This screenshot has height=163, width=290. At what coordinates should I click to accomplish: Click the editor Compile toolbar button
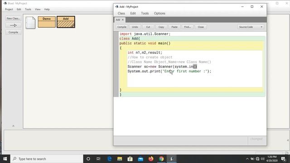click(x=122, y=27)
